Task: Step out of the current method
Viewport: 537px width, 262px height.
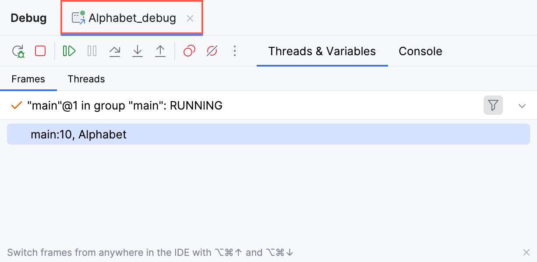Action: click(160, 51)
